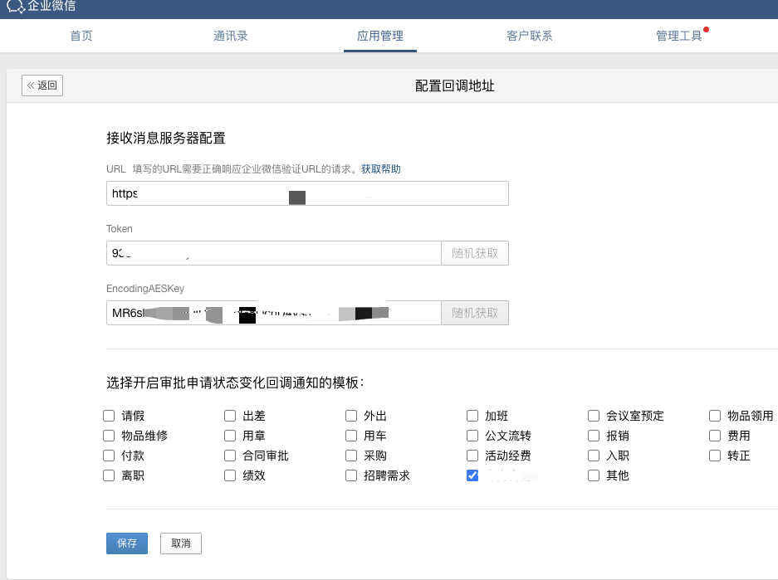This screenshot has width=778, height=580.
Task: Select the 离职 checkbox
Action: tap(109, 475)
